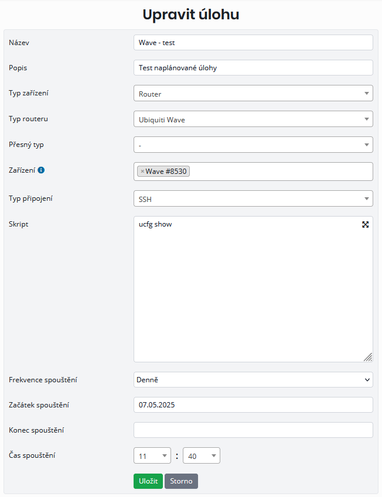Click the Začátek spouštění date field
This screenshot has width=382, height=497.
click(x=253, y=405)
